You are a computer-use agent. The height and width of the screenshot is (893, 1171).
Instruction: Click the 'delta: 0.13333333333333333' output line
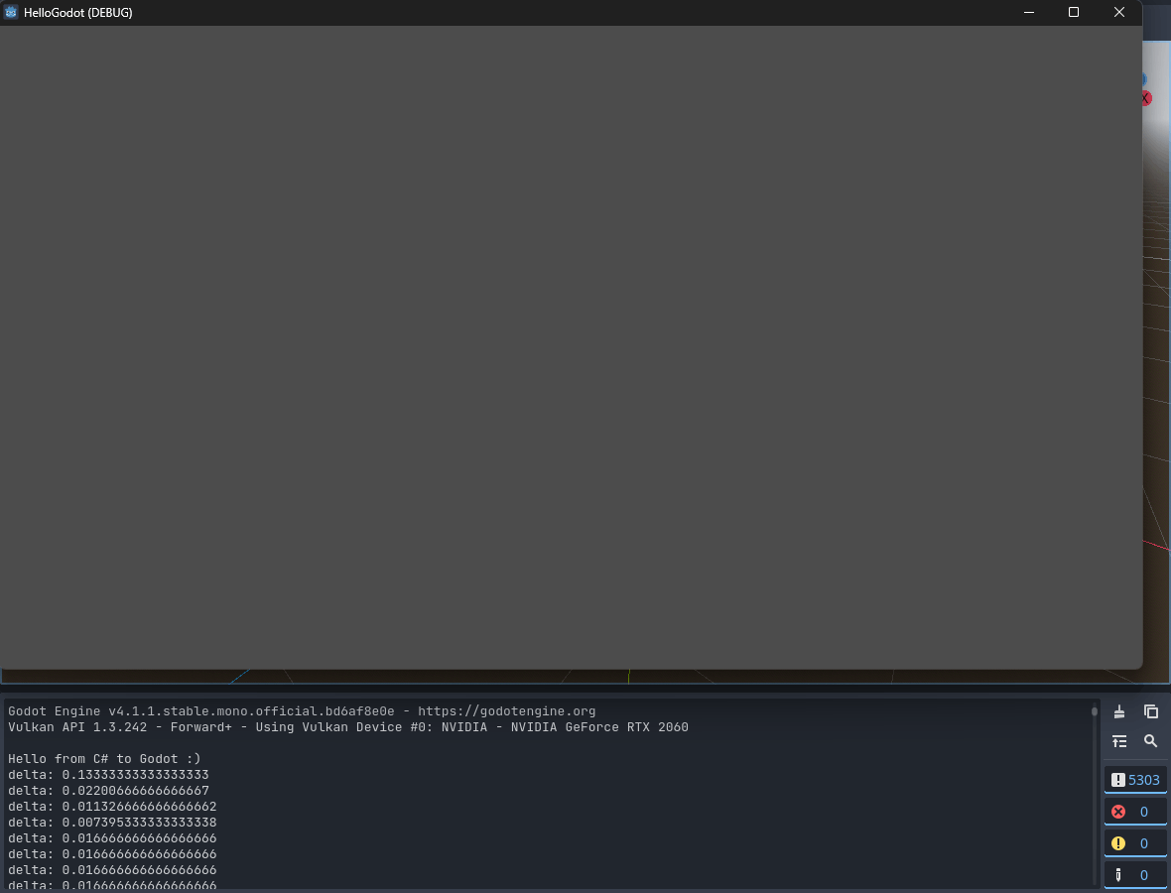coord(108,775)
